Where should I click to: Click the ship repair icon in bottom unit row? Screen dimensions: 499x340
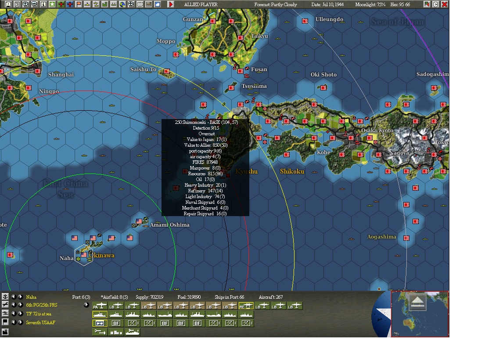coord(133,332)
